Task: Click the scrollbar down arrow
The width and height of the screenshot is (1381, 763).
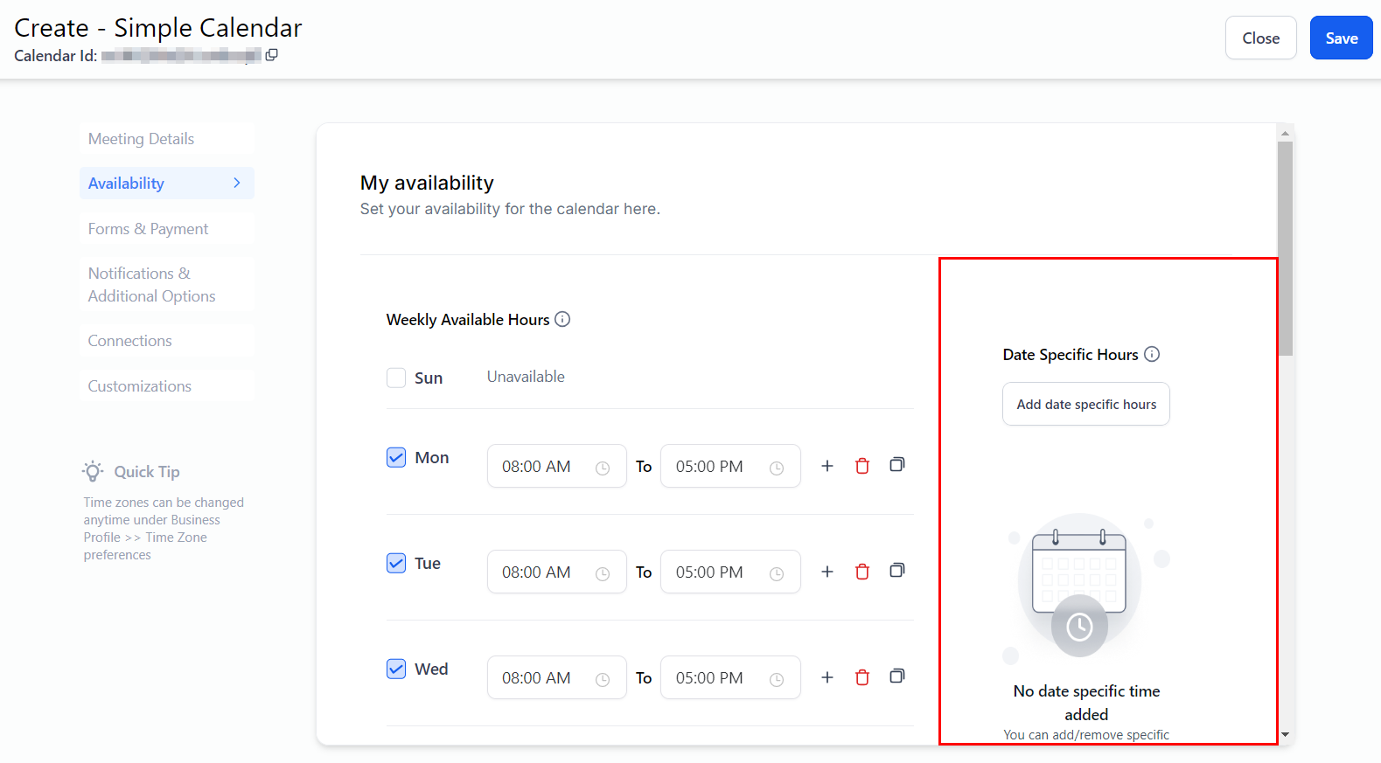Action: point(1285,735)
